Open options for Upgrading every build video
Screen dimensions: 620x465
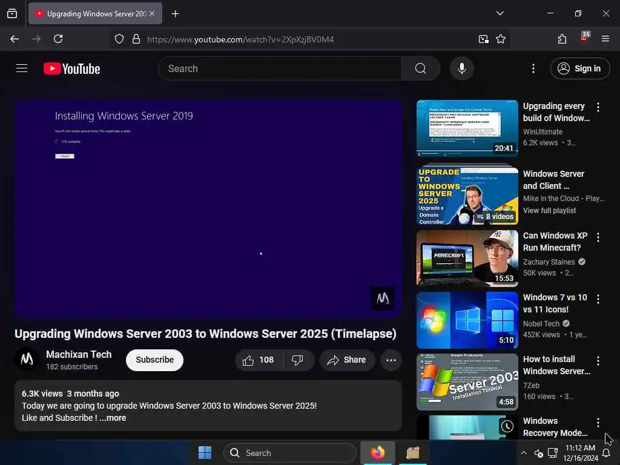(598, 107)
